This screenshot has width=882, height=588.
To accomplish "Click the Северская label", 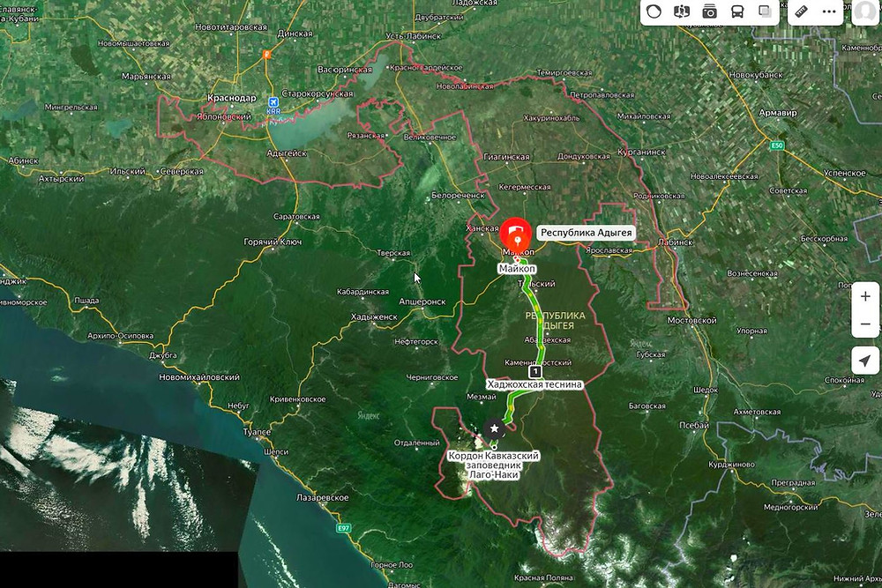I will coord(182,171).
